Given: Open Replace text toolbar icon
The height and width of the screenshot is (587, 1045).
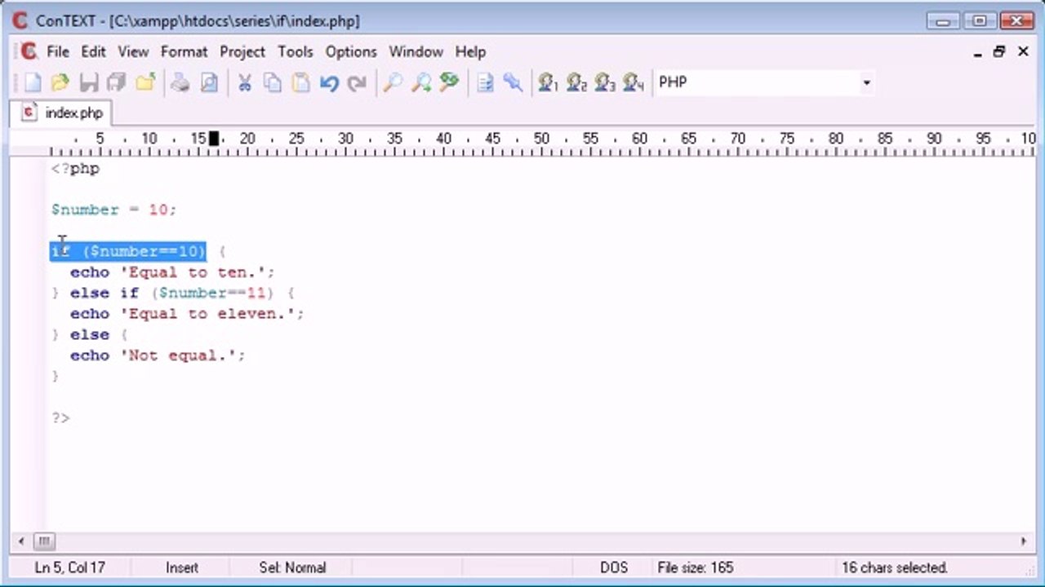Looking at the screenshot, I should point(449,82).
